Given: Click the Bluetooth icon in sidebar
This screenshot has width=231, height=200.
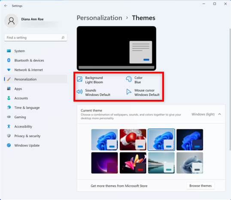Looking at the screenshot, I should pyautogui.click(x=9, y=60).
